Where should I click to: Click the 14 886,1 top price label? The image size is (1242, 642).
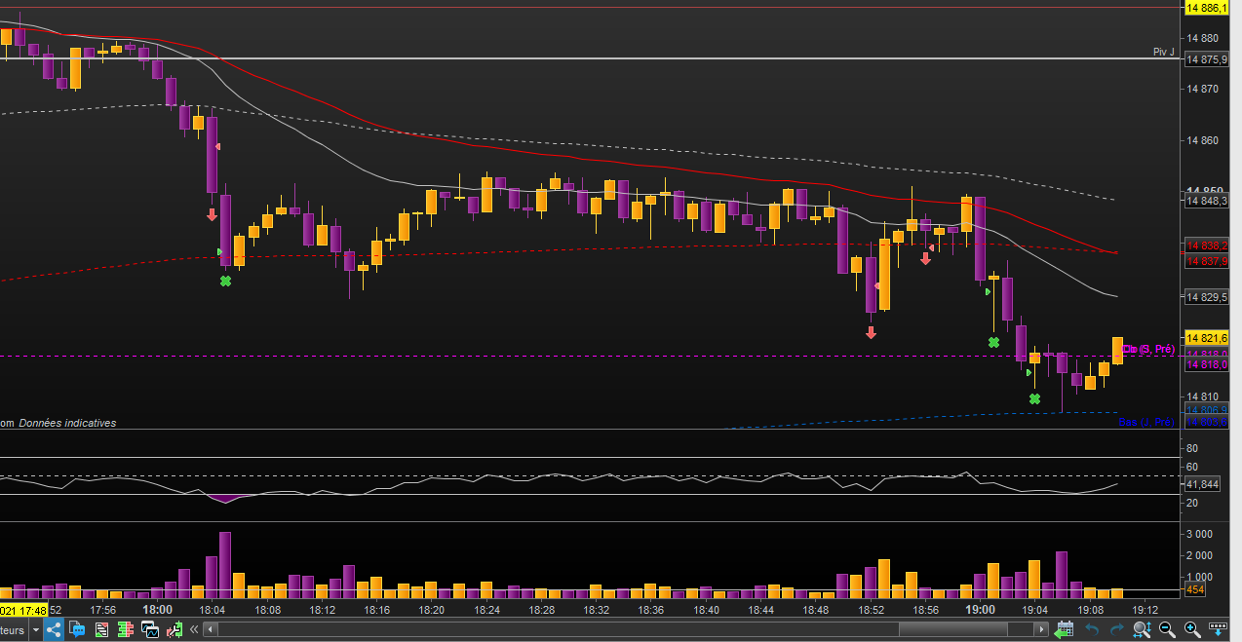point(1207,8)
